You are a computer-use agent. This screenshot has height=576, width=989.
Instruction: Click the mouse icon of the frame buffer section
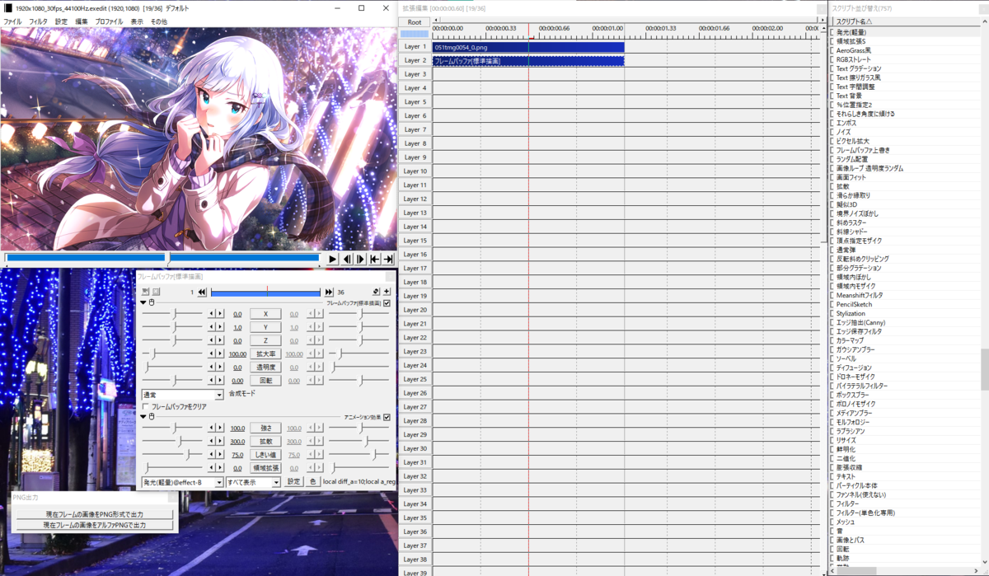coord(152,303)
